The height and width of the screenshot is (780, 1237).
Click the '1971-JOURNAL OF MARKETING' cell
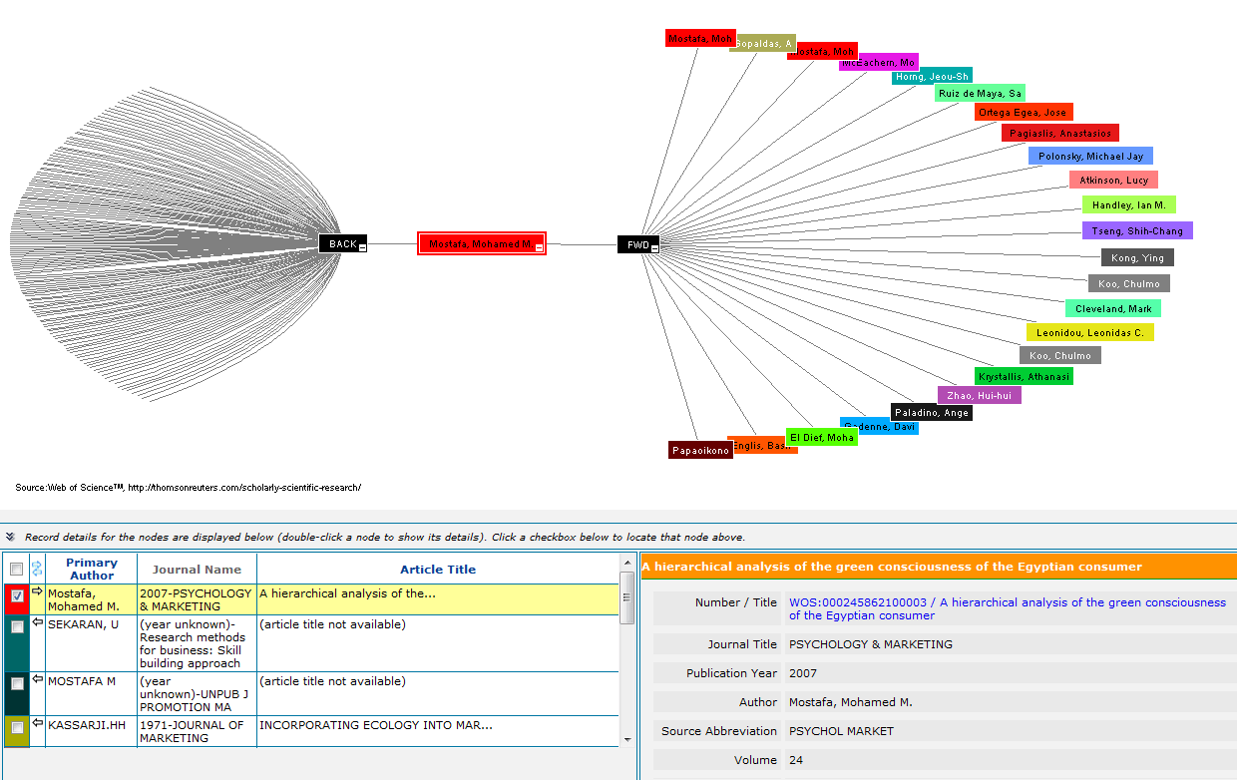pyautogui.click(x=197, y=731)
